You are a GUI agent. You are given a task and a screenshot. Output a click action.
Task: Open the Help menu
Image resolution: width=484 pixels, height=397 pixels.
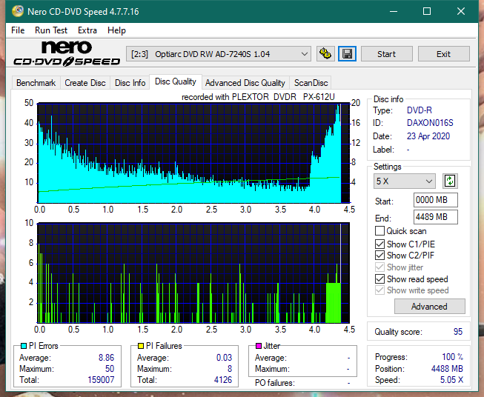pos(116,30)
